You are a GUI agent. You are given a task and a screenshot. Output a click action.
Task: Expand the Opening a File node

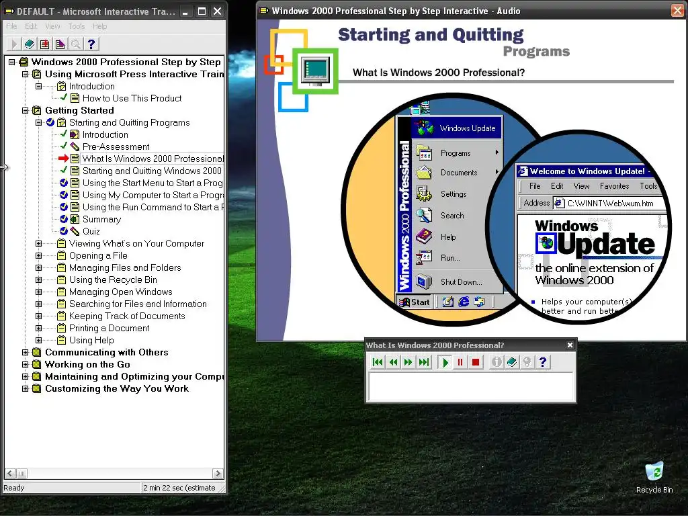click(38, 255)
